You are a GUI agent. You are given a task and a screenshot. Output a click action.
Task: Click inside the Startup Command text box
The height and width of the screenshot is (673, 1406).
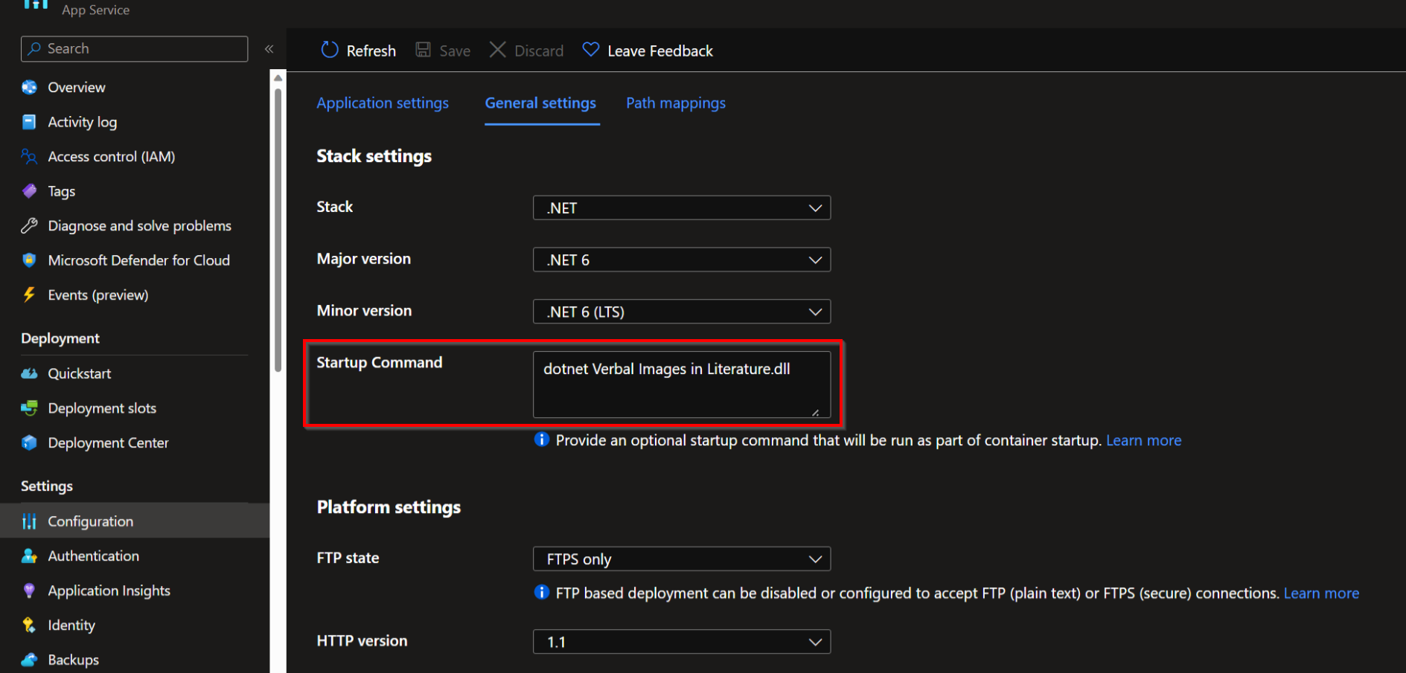point(682,384)
